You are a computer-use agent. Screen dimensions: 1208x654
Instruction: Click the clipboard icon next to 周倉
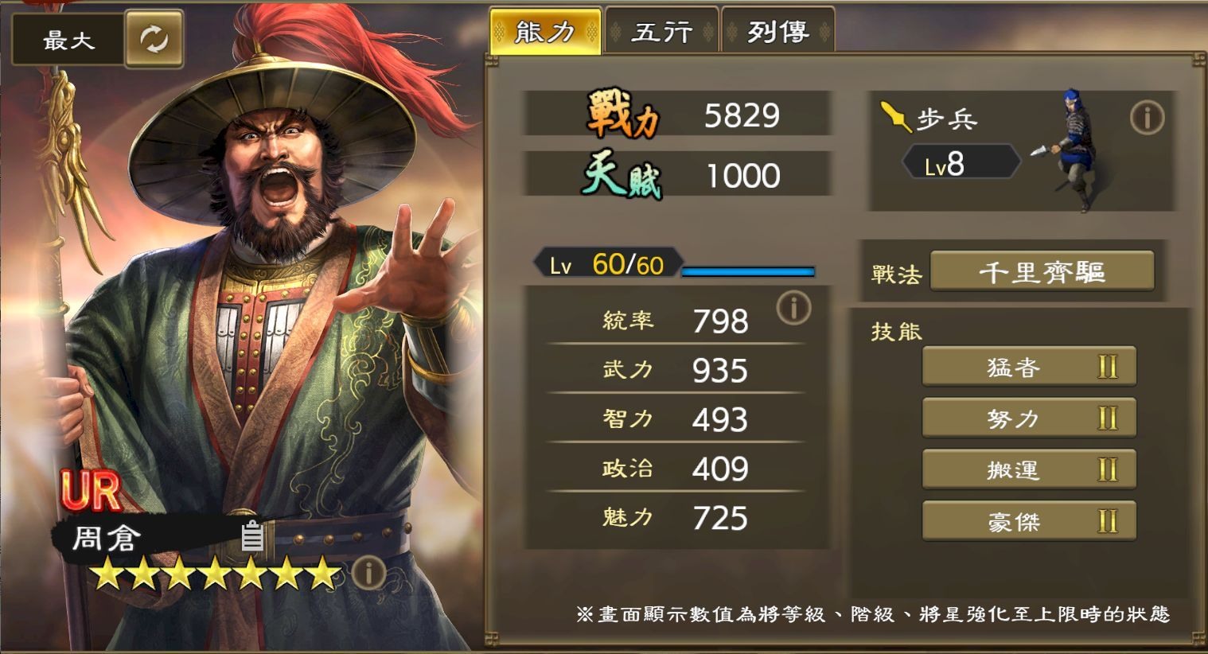[252, 536]
